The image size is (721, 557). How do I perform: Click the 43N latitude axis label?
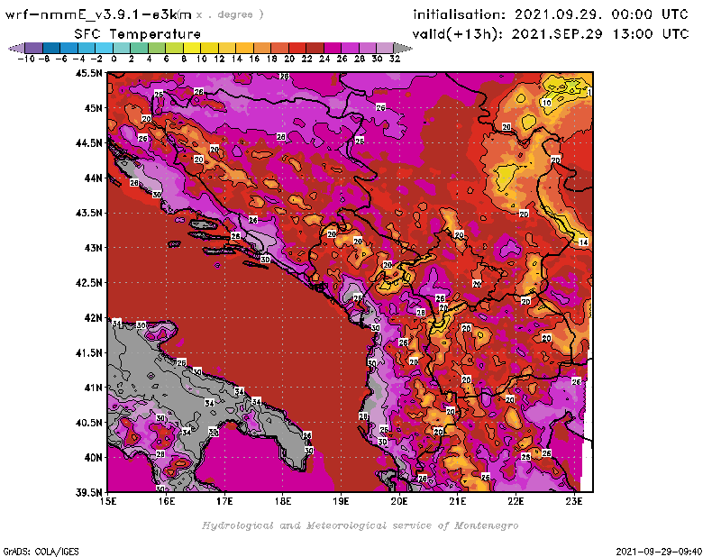click(x=93, y=248)
